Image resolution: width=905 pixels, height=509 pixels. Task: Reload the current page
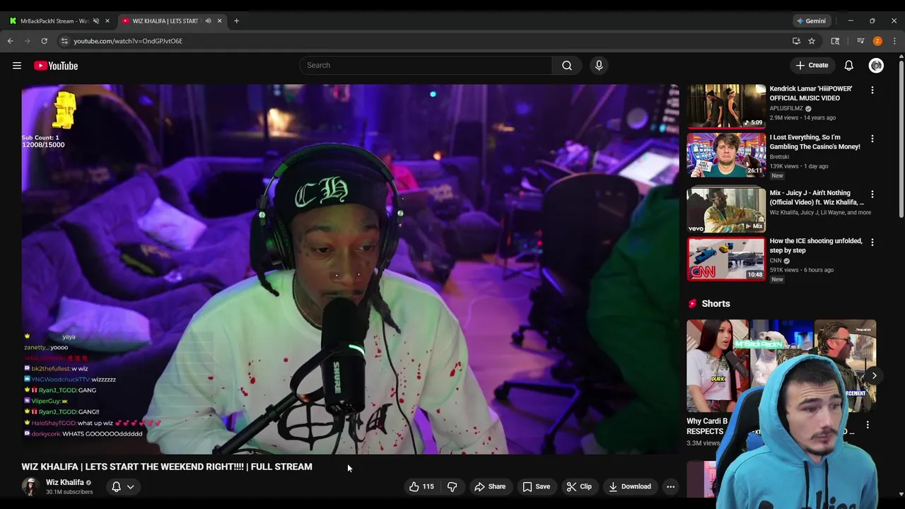coord(44,41)
